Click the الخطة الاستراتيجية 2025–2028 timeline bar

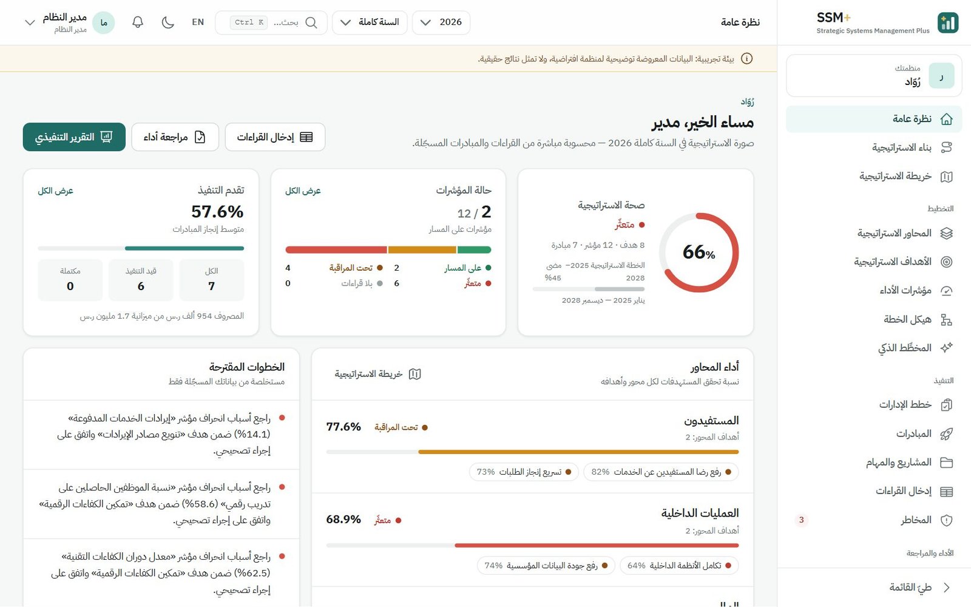589,289
